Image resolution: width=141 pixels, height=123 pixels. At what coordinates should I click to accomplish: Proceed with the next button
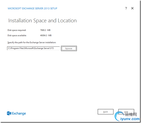(126, 112)
